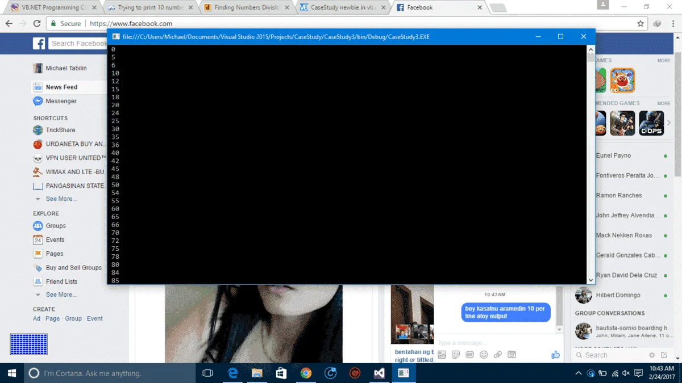Image resolution: width=682 pixels, height=383 pixels.
Task: Click the Chrome address bar
Action: pos(347,24)
